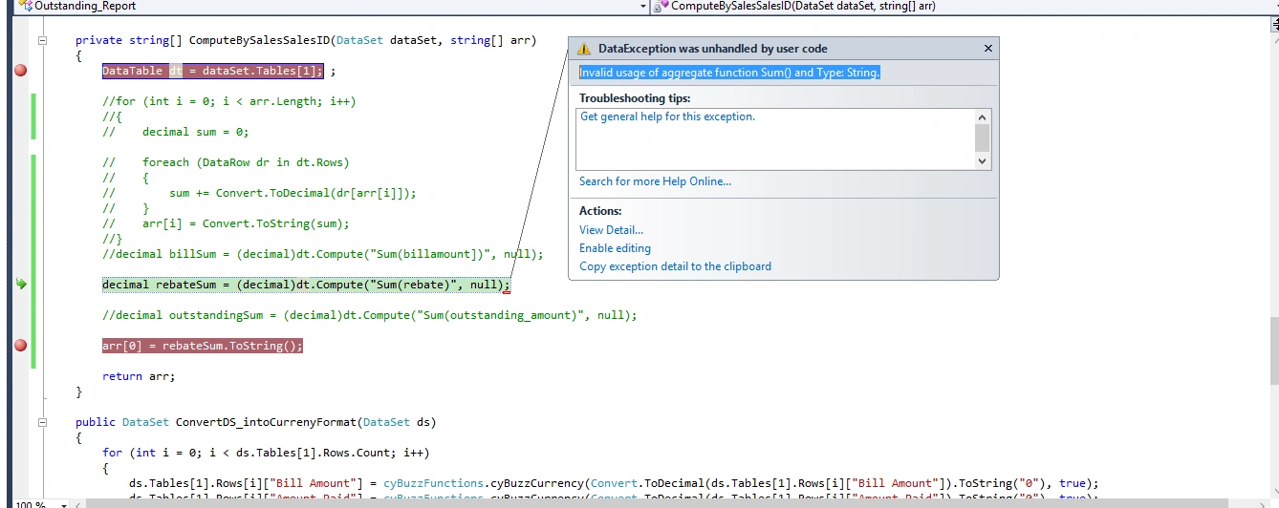
Task: Click troubleshooting tips scroll down arrow
Action: 983,161
